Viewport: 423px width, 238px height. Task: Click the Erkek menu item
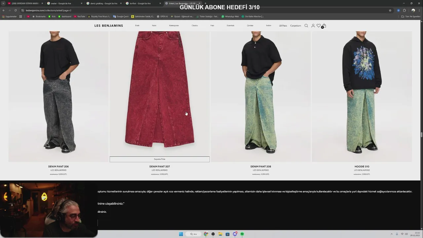pos(137,25)
